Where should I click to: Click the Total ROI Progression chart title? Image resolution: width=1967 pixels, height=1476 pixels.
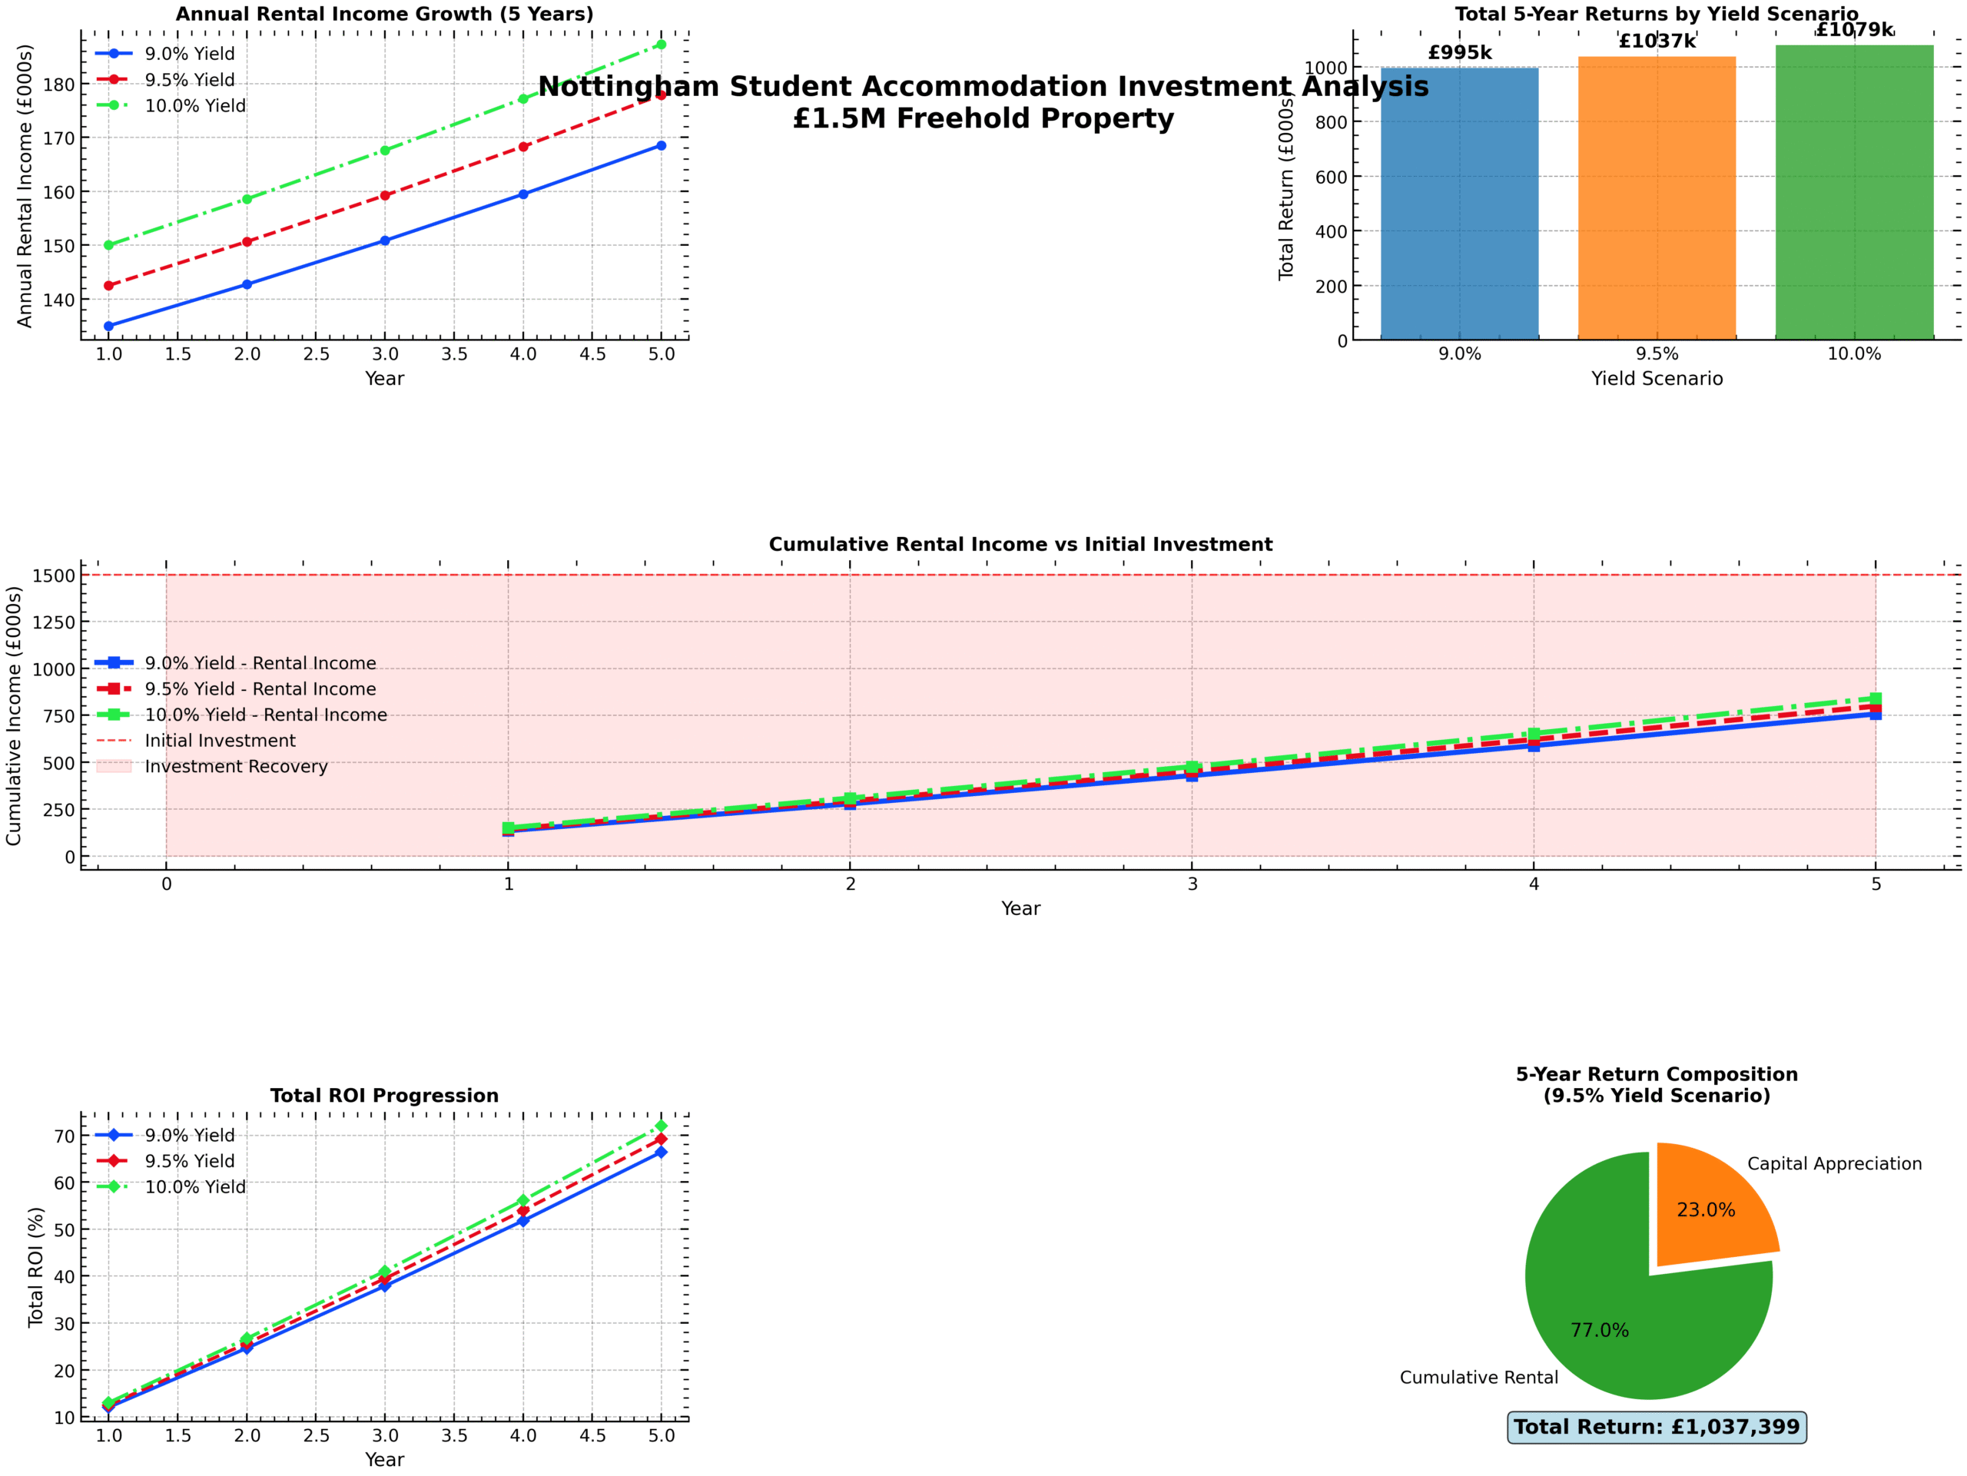385,1096
